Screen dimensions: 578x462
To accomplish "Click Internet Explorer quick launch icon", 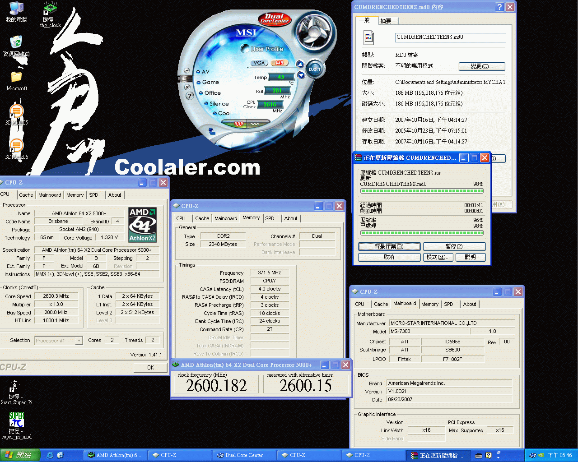I will click(50, 455).
